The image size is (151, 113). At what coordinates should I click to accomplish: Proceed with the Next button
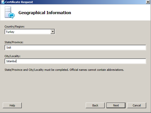coord(116,105)
